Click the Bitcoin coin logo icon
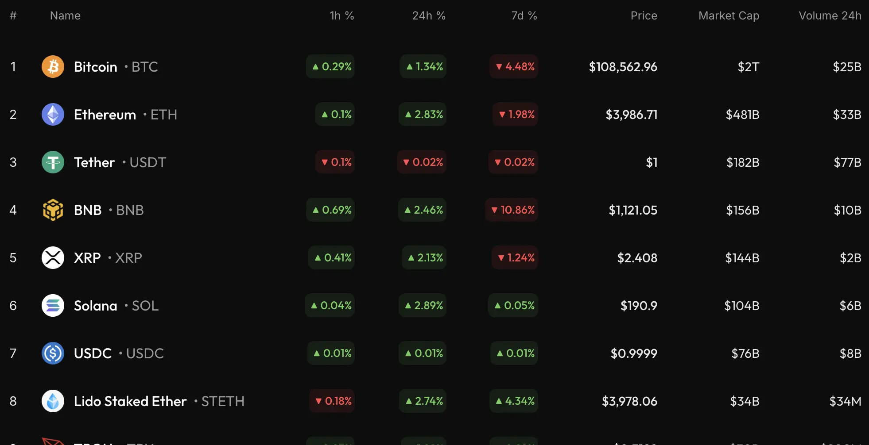869x445 pixels. pos(53,67)
